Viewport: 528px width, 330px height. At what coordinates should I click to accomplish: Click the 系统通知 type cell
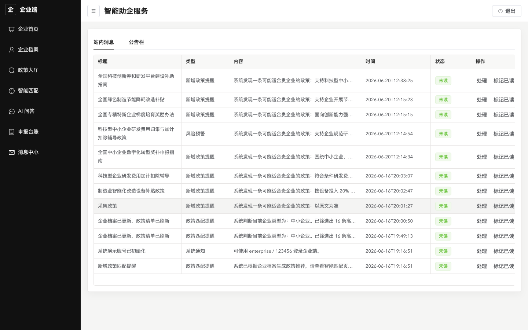pos(195,251)
